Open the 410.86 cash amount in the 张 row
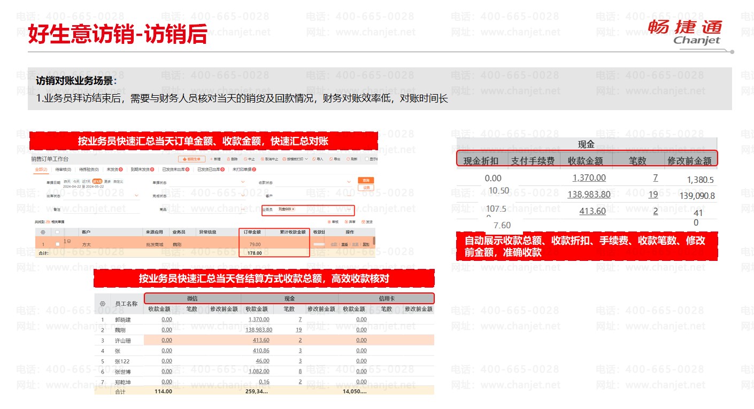Image resolution: width=754 pixels, height=409 pixels. (261, 351)
